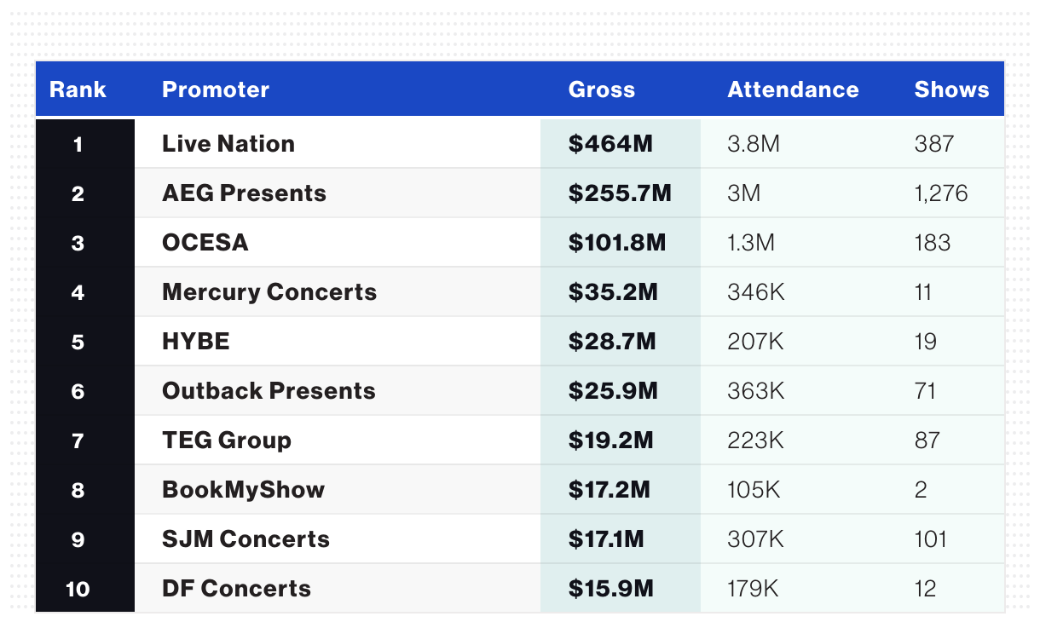Select the $255.7M gross cell
Screen dimensions: 1040x622
point(620,193)
